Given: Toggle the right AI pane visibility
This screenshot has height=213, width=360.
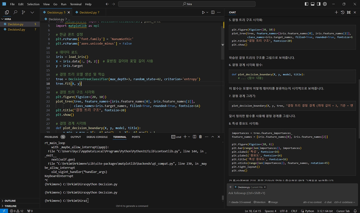Looking at the screenshot, I should [x=319, y=4].
